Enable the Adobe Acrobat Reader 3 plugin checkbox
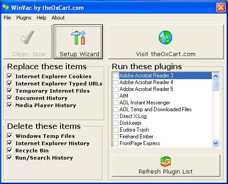The height and width of the screenshot is (184, 228). [116, 75]
